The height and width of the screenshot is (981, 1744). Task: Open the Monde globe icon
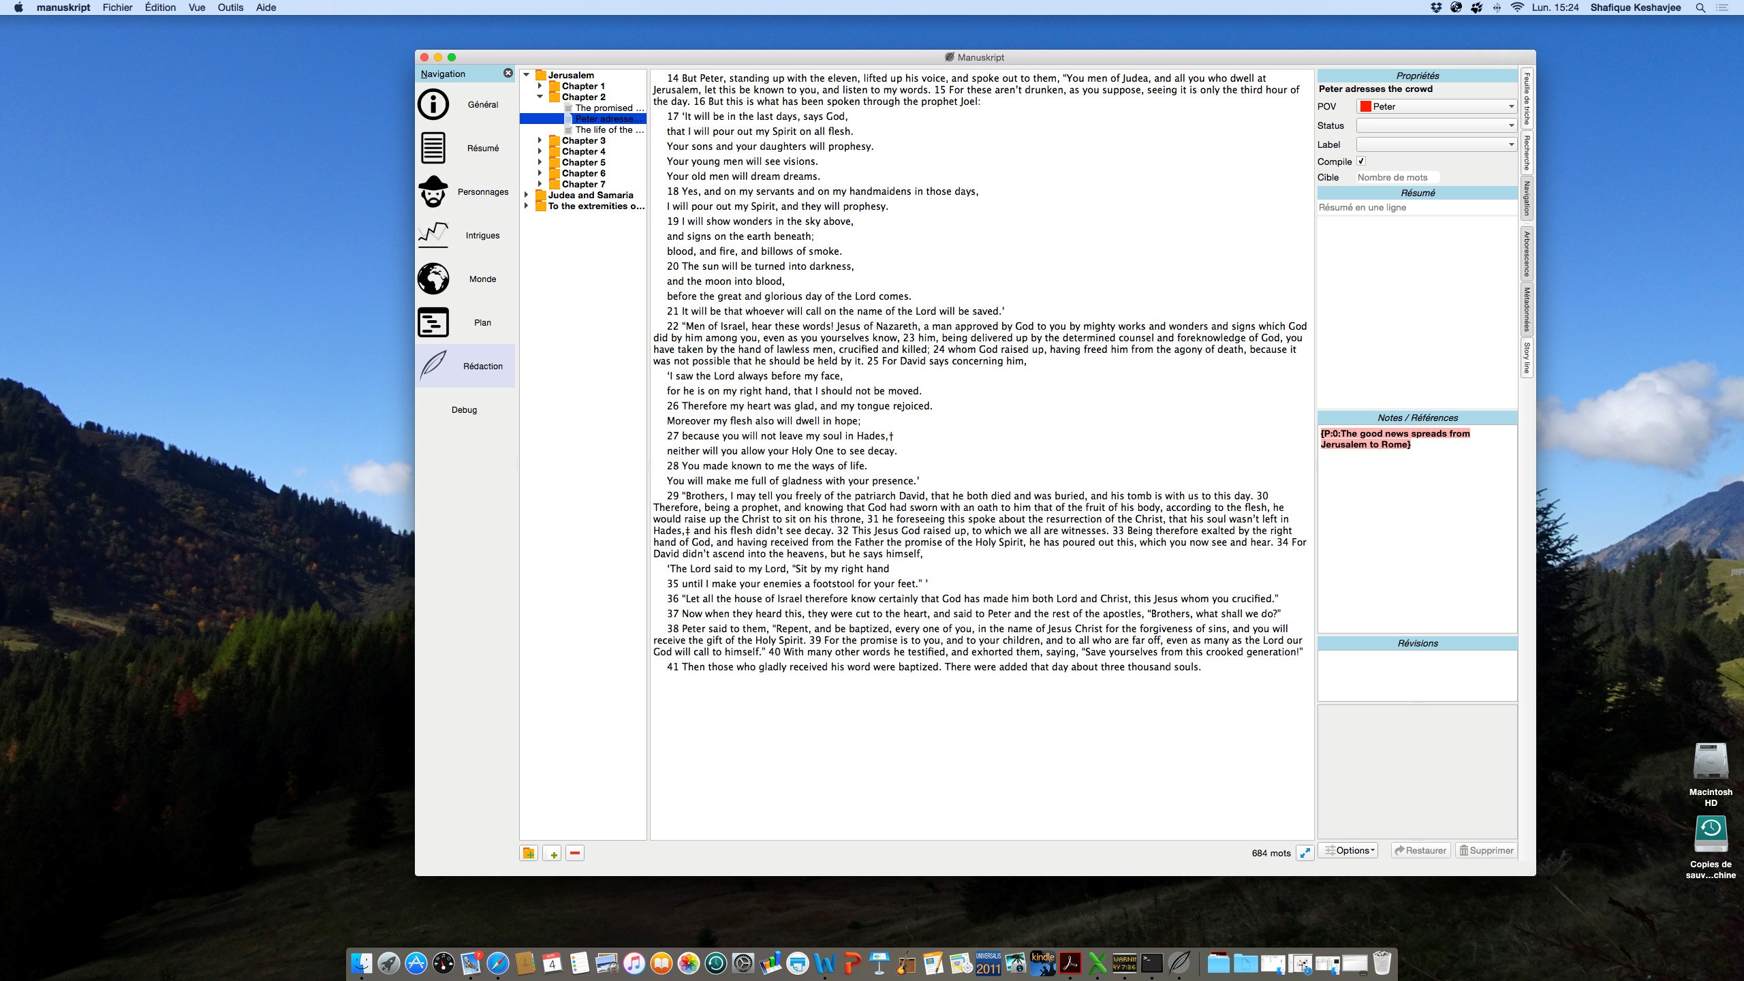point(433,279)
